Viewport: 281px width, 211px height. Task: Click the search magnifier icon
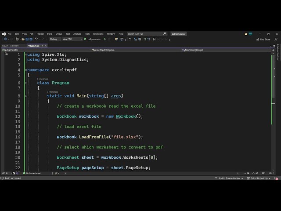click(x=165, y=34)
